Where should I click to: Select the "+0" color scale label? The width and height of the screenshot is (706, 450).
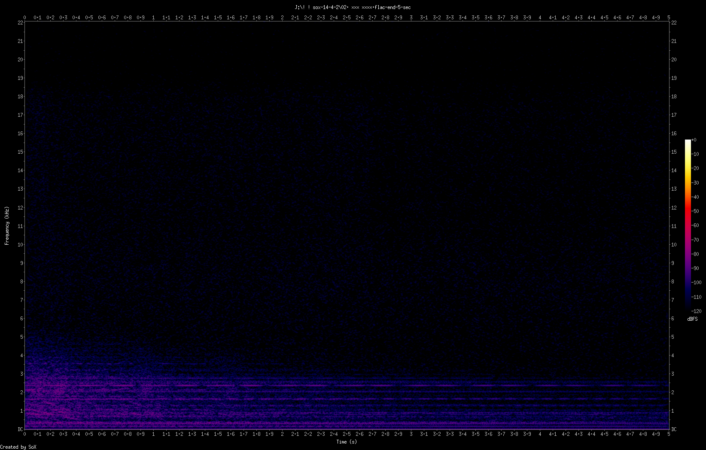[x=694, y=140]
